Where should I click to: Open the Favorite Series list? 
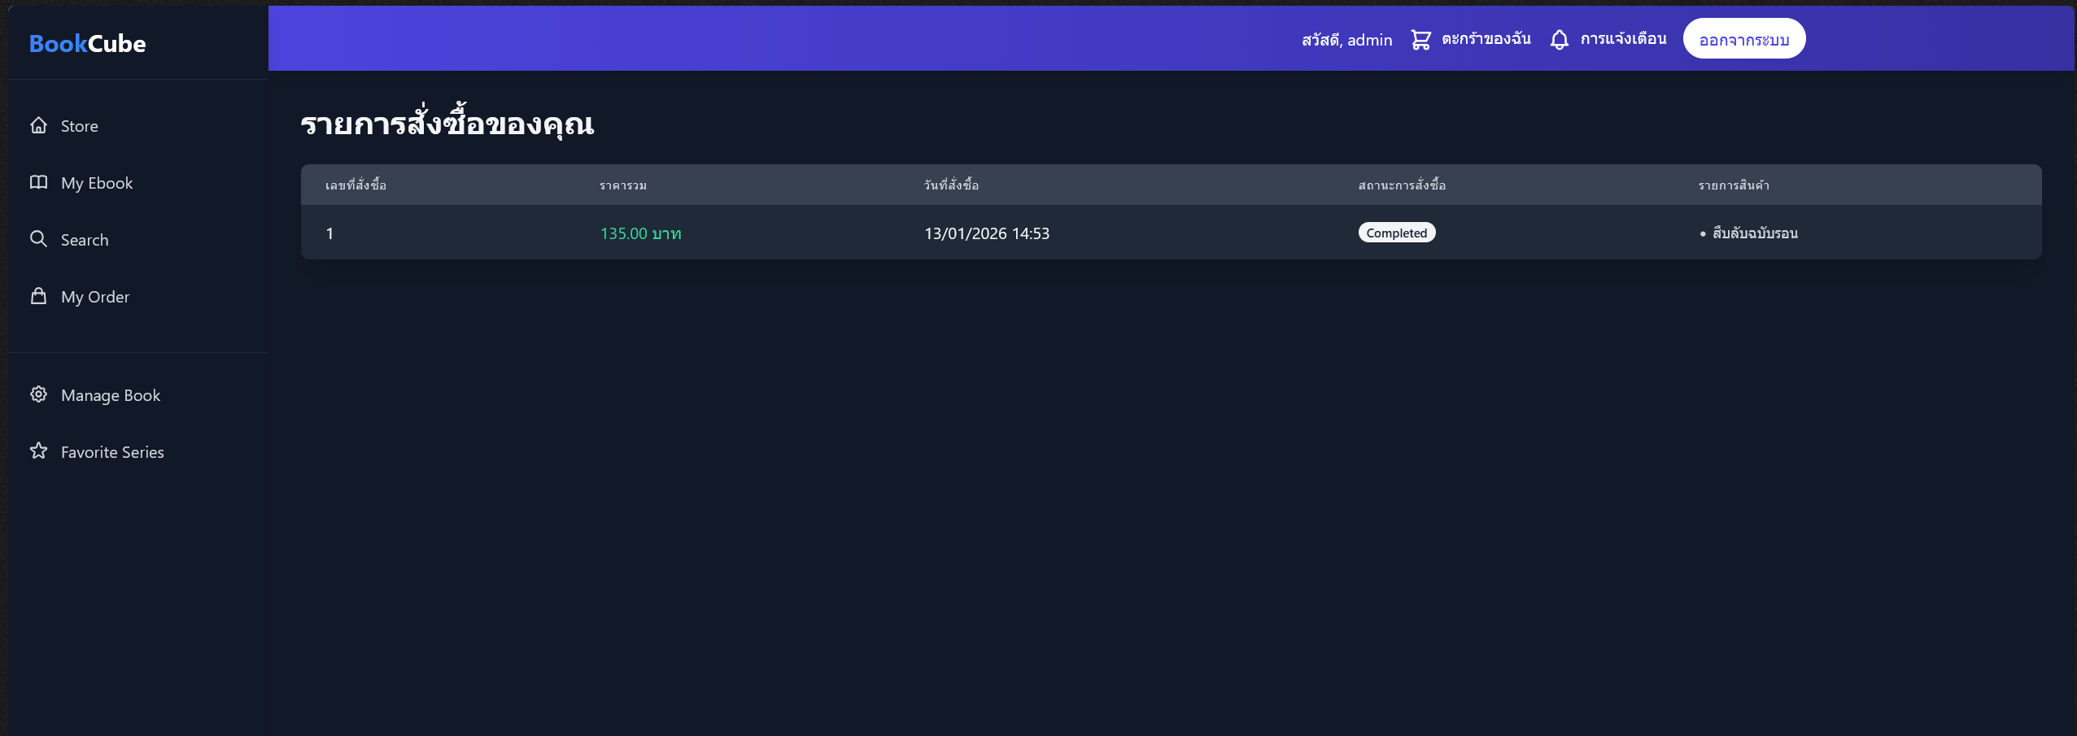[111, 451]
